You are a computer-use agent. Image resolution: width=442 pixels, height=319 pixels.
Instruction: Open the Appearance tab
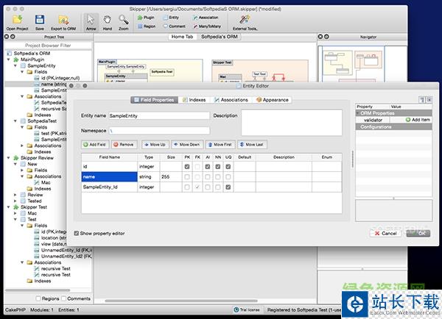[272, 99]
